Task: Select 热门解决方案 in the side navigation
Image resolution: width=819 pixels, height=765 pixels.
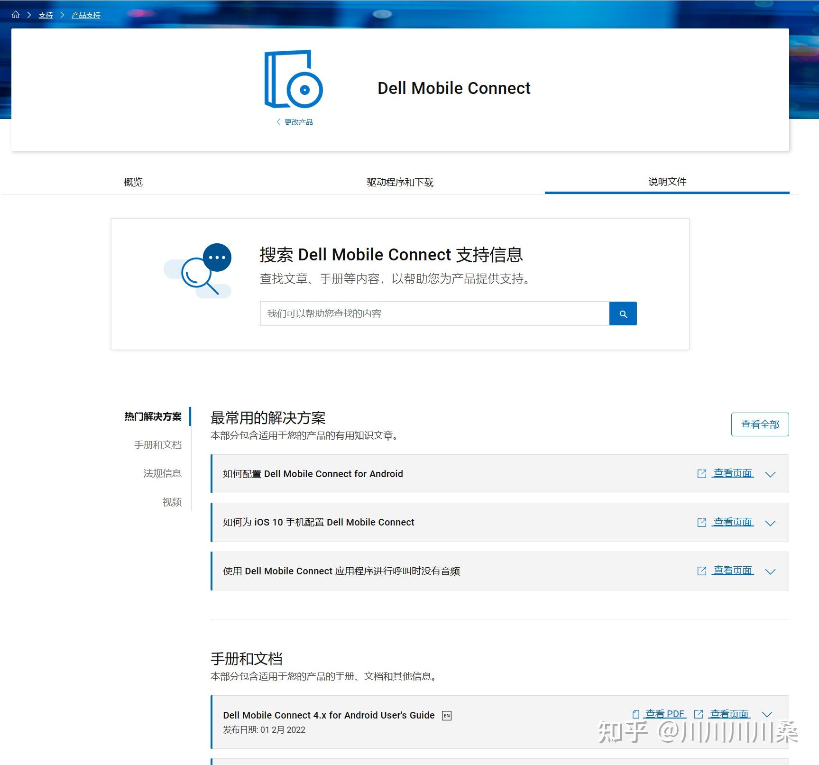Action: point(153,416)
